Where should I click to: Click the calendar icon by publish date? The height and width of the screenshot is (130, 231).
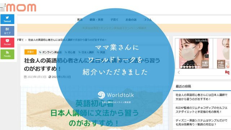(x=25, y=77)
